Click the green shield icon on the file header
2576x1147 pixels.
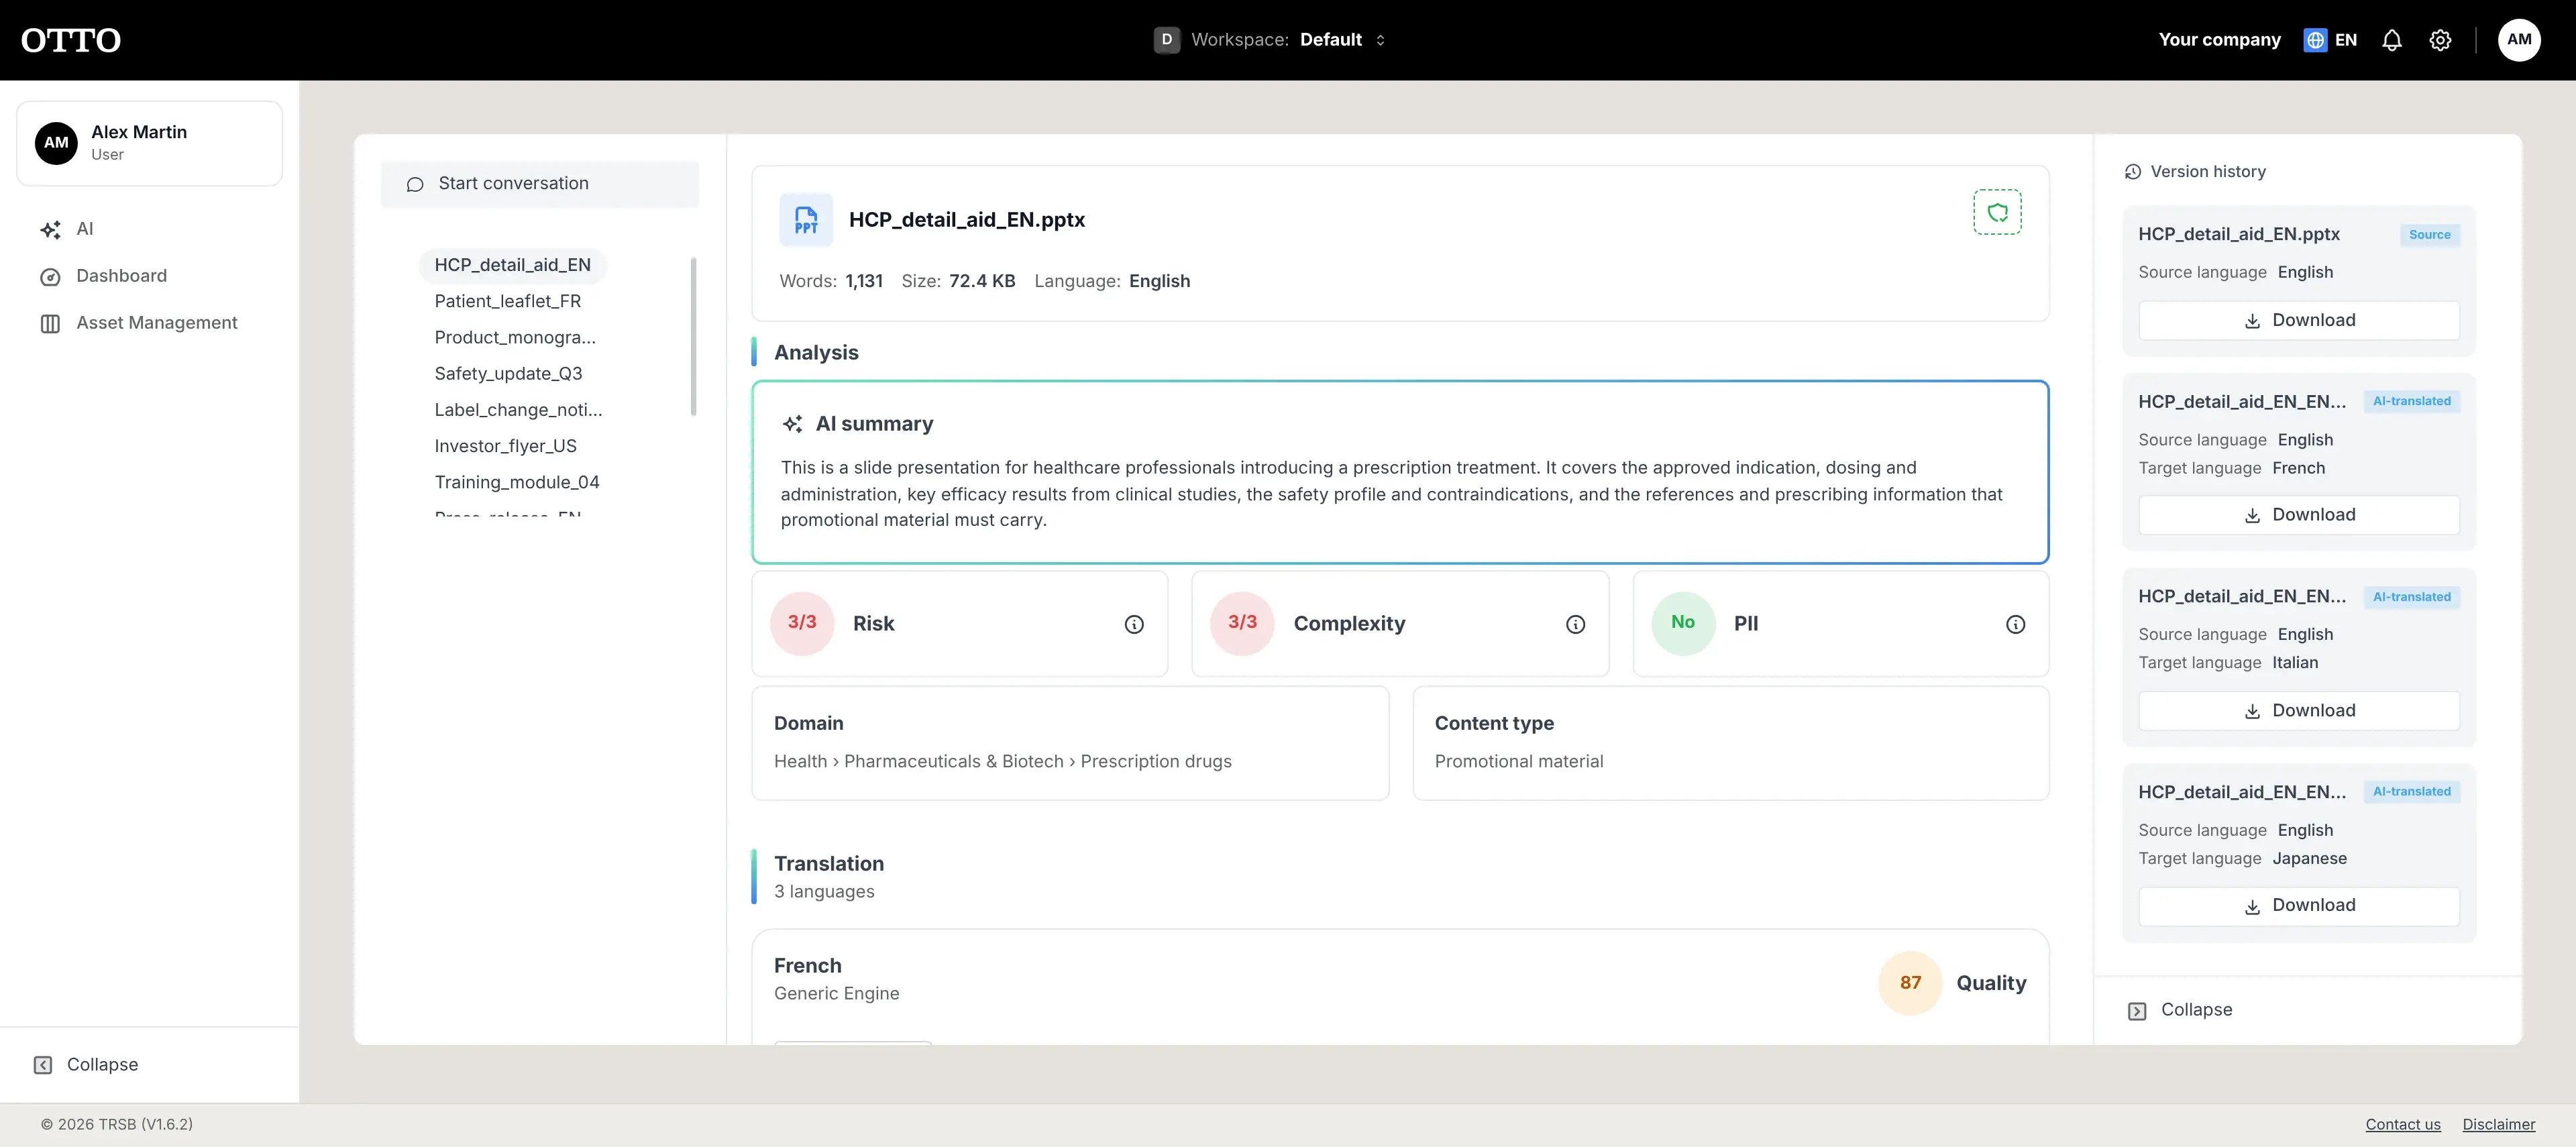click(1997, 212)
